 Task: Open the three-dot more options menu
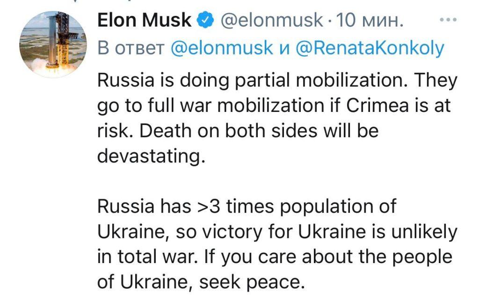click(448, 20)
